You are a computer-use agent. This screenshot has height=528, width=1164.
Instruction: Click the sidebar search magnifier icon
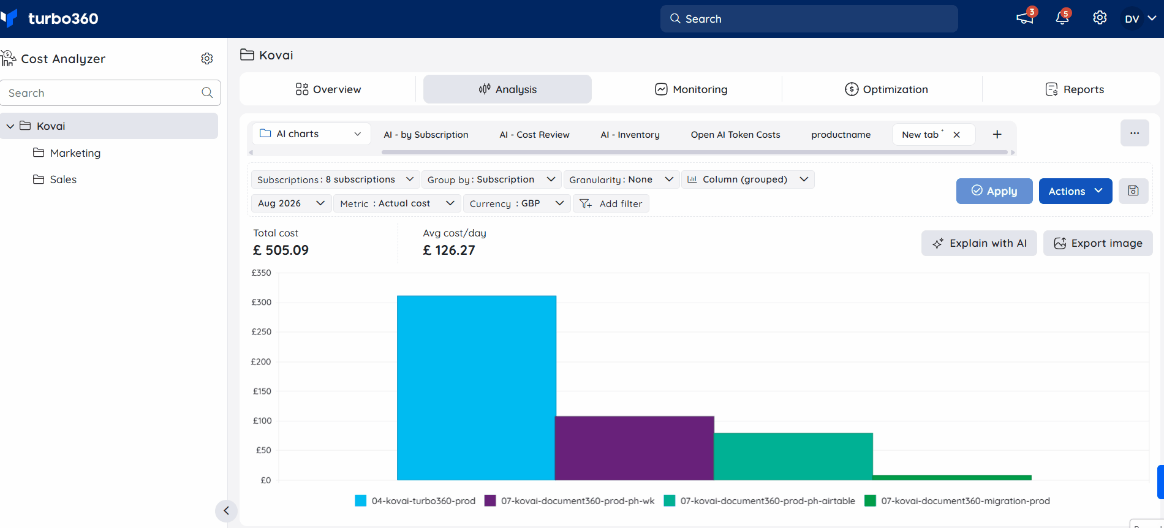207,92
